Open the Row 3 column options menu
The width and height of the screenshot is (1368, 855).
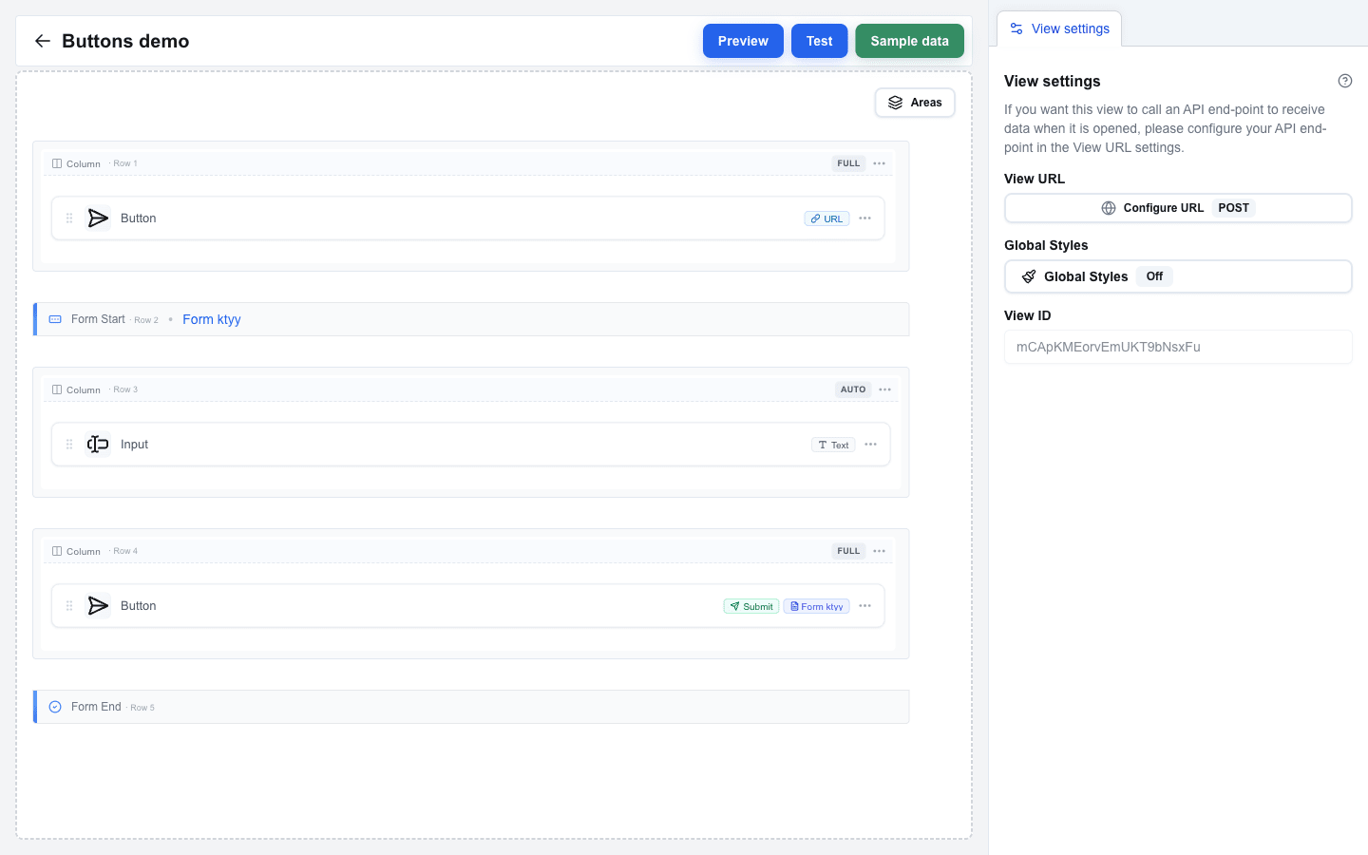click(x=885, y=389)
